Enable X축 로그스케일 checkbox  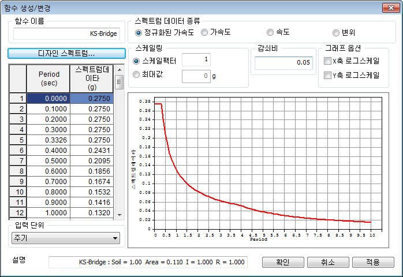[x=352, y=61]
